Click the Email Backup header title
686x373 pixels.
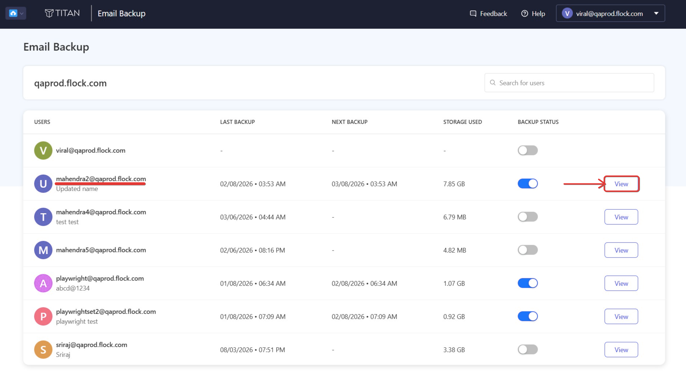[121, 13]
